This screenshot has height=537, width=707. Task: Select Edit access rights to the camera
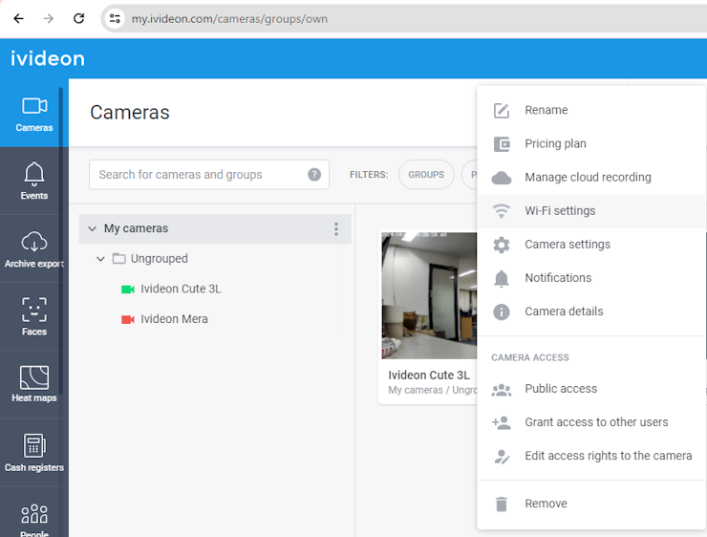click(590, 457)
